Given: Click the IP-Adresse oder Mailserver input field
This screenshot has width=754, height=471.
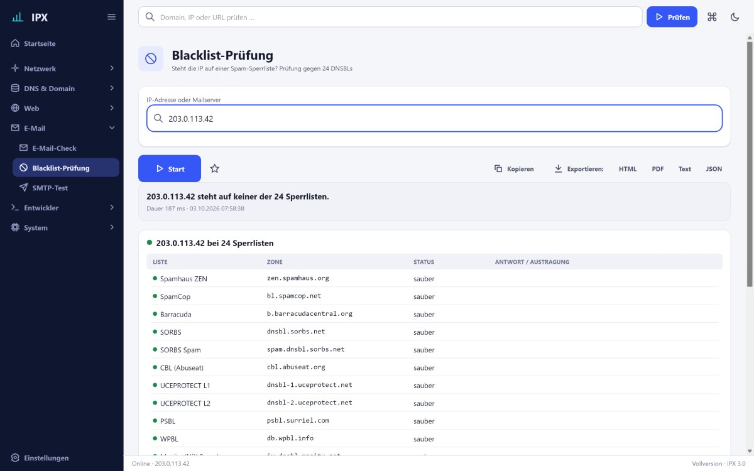Looking at the screenshot, I should click(x=434, y=118).
